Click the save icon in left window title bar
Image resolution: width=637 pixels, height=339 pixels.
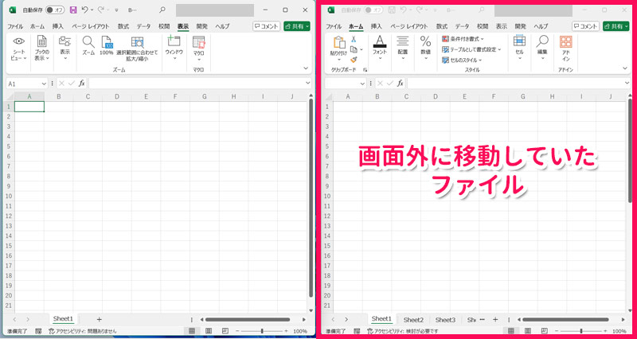(x=73, y=10)
